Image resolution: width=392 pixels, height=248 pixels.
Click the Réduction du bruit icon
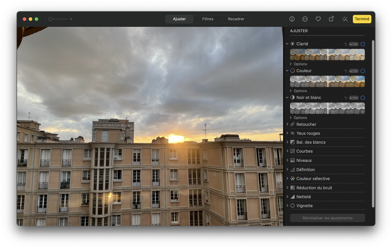292,188
